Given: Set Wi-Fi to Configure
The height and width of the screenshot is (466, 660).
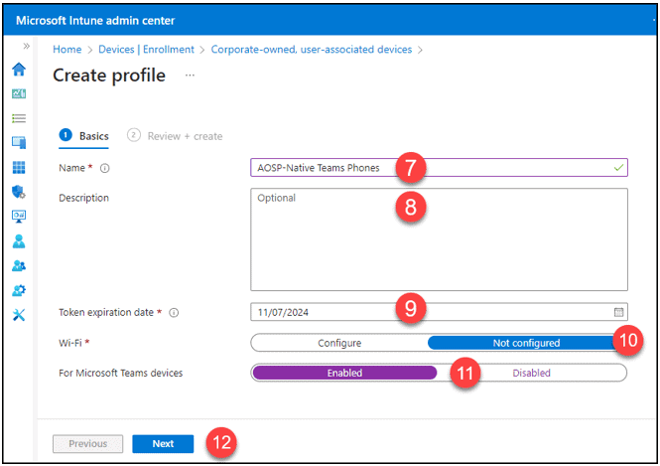Looking at the screenshot, I should point(339,343).
